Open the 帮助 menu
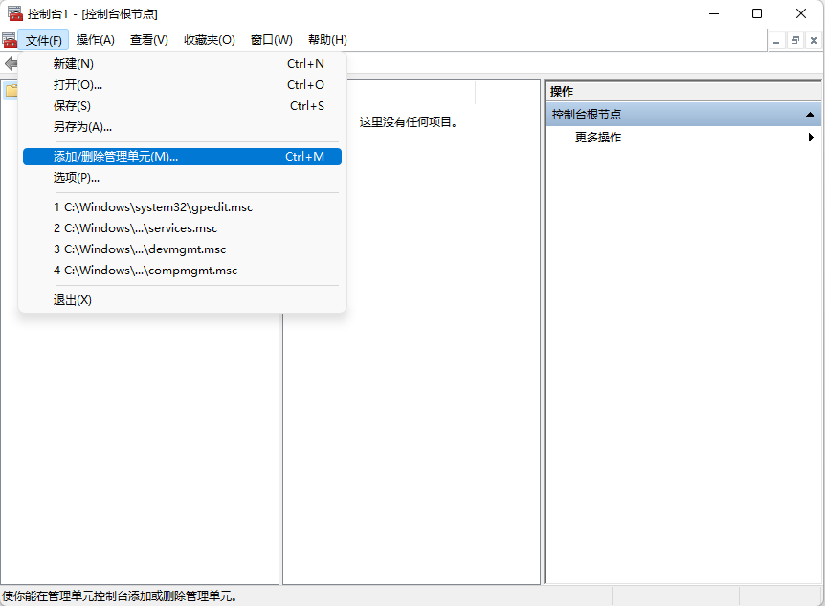This screenshot has width=825, height=606. coord(326,40)
